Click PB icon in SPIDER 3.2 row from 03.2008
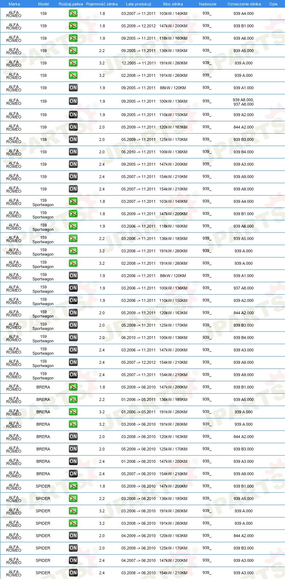Image resolution: width=285 pixels, height=579 pixels. click(73, 523)
